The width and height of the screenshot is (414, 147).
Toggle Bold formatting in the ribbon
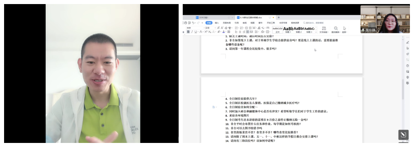188,32
